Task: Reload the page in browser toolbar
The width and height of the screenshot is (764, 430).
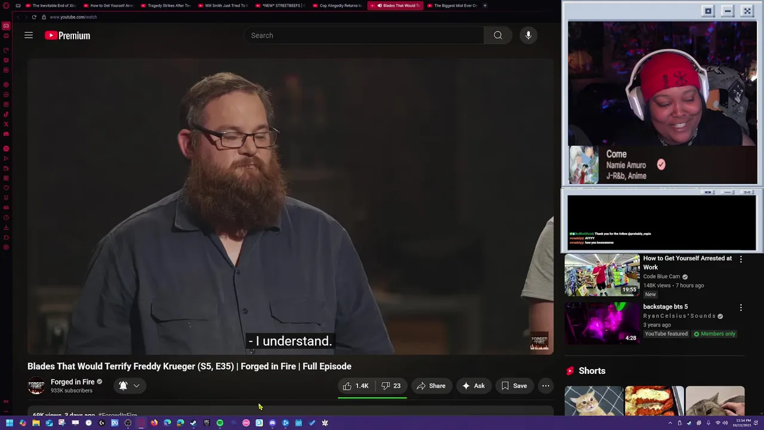Action: tap(34, 17)
